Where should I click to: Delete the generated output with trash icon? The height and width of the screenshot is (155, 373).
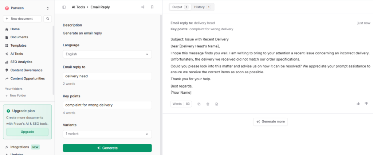pyautogui.click(x=208, y=104)
